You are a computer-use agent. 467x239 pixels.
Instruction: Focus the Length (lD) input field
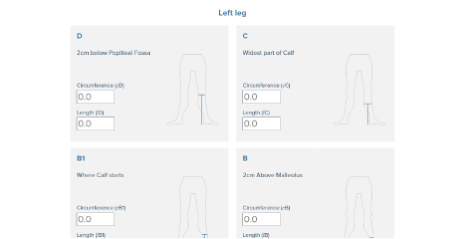click(95, 123)
